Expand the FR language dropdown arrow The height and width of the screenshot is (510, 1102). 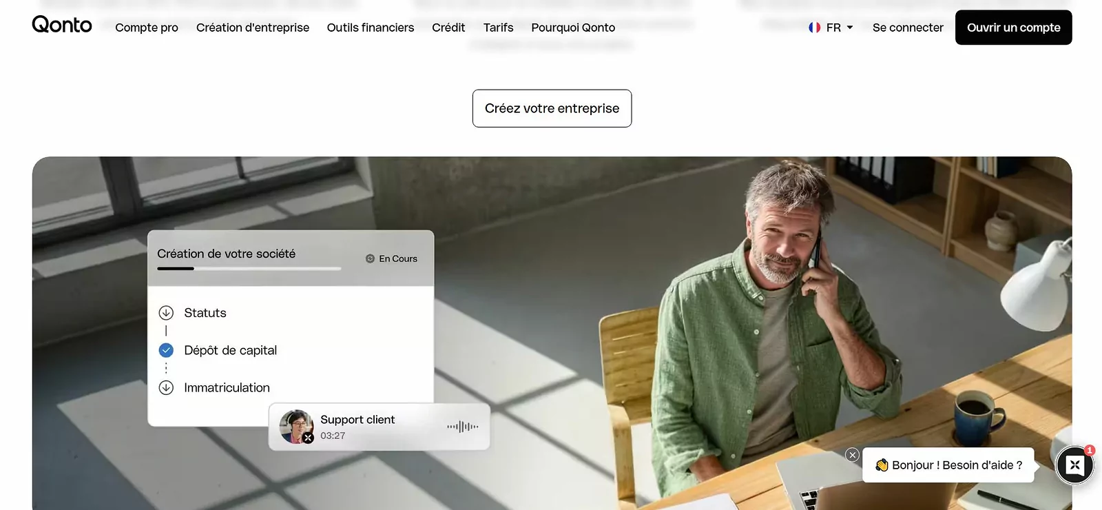pyautogui.click(x=850, y=28)
